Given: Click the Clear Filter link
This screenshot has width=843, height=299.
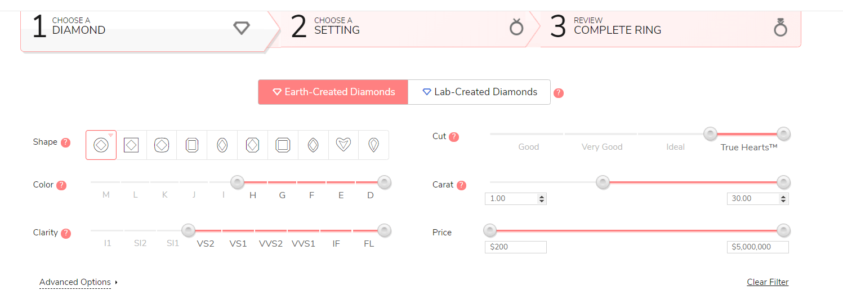Looking at the screenshot, I should 768,282.
